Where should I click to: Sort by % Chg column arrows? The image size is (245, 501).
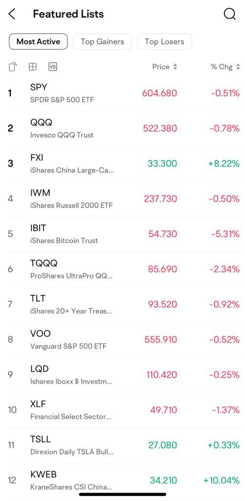pos(238,67)
